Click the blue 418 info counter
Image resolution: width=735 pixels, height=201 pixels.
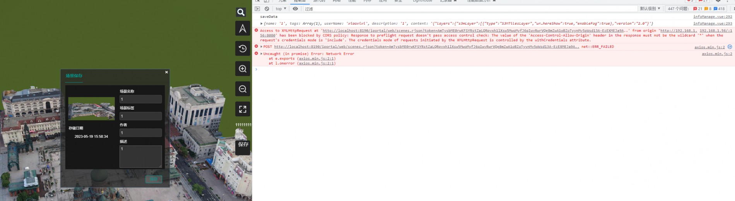coord(719,8)
